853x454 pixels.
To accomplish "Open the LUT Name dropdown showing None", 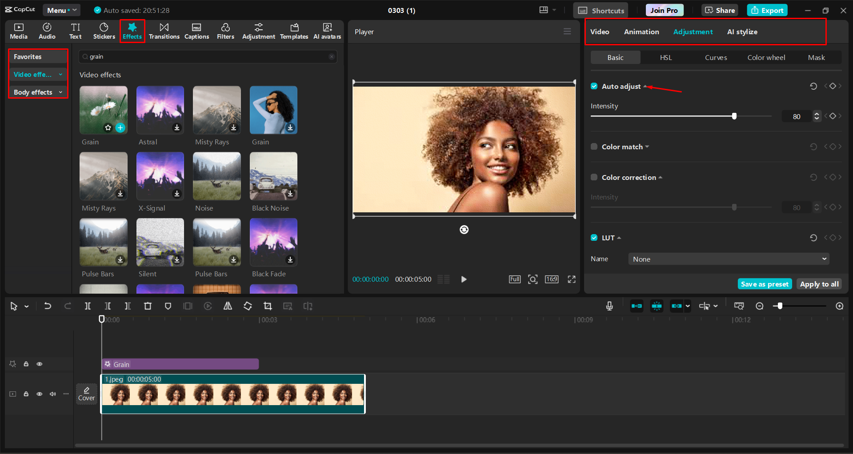I will click(728, 259).
